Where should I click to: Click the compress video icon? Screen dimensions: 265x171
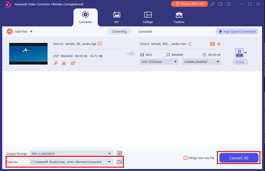(219, 44)
